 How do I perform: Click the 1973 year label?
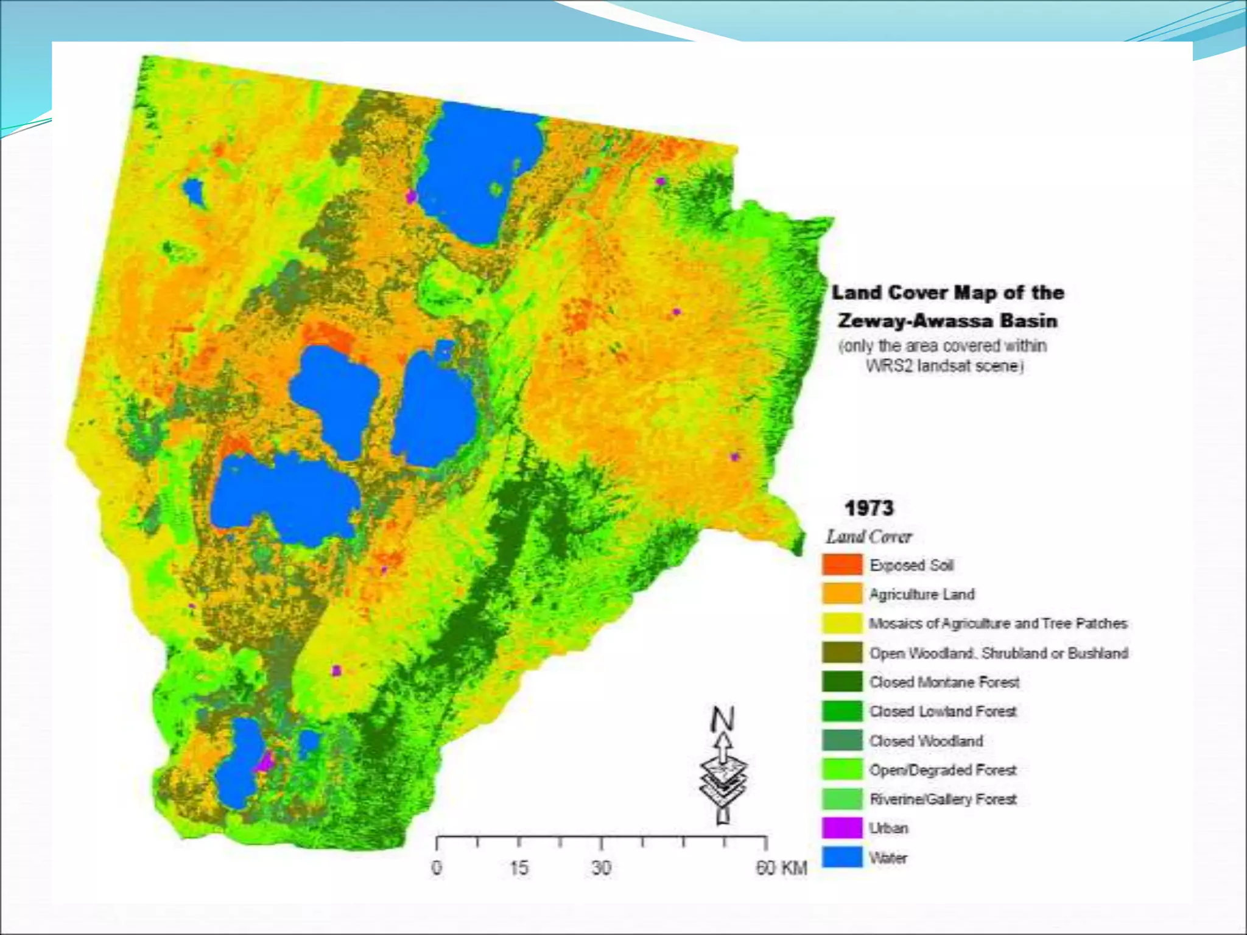click(869, 508)
